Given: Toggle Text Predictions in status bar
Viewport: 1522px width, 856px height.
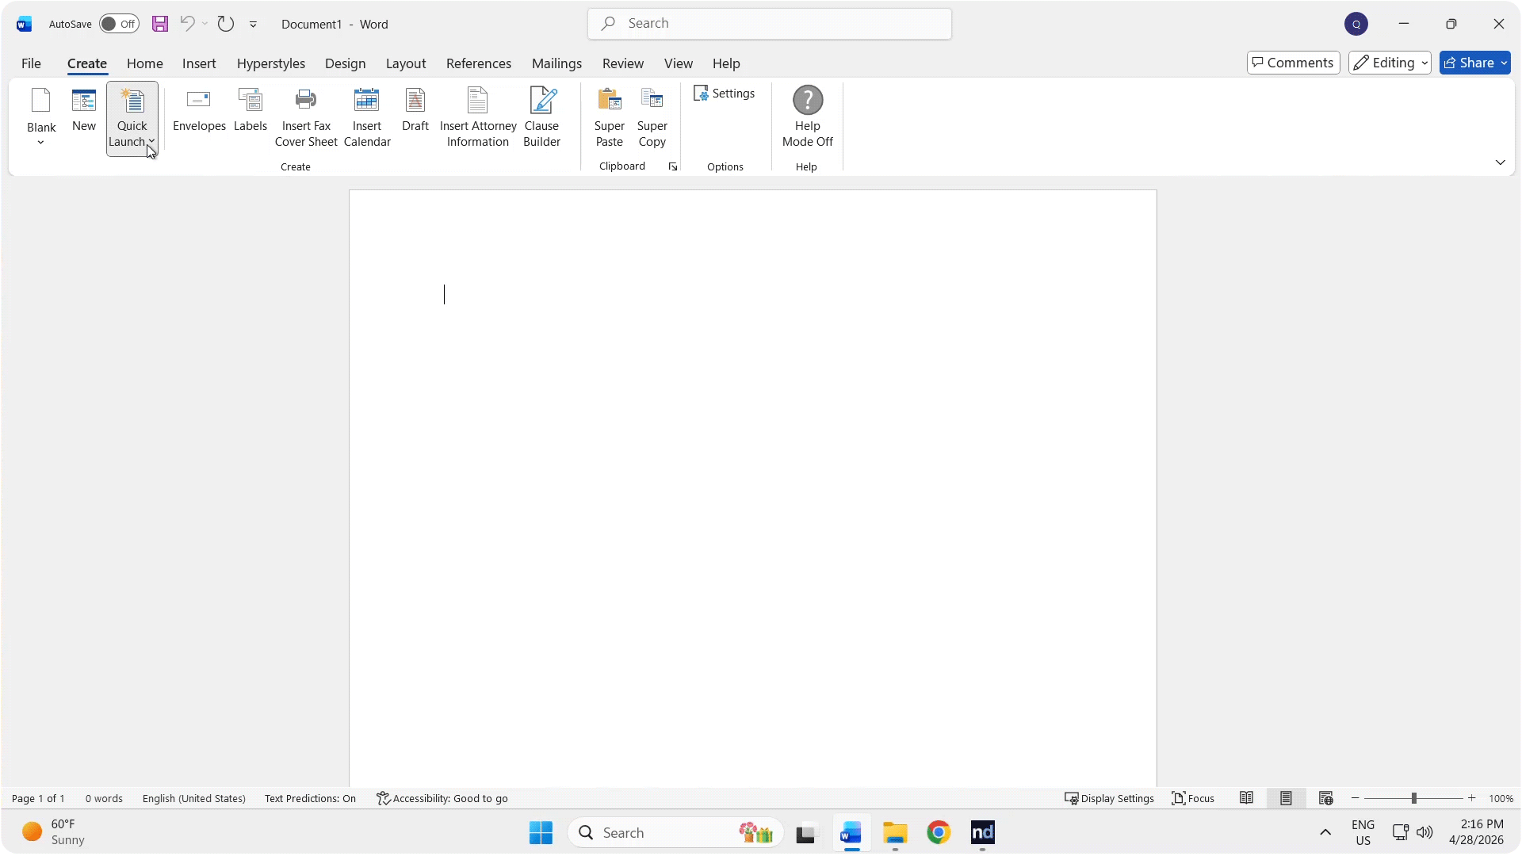Looking at the screenshot, I should (310, 798).
